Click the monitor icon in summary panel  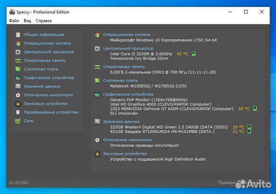pos(97,95)
